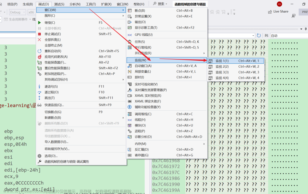Open the Tools (工具) menu
This screenshot has width=308, height=194.
point(91,4)
